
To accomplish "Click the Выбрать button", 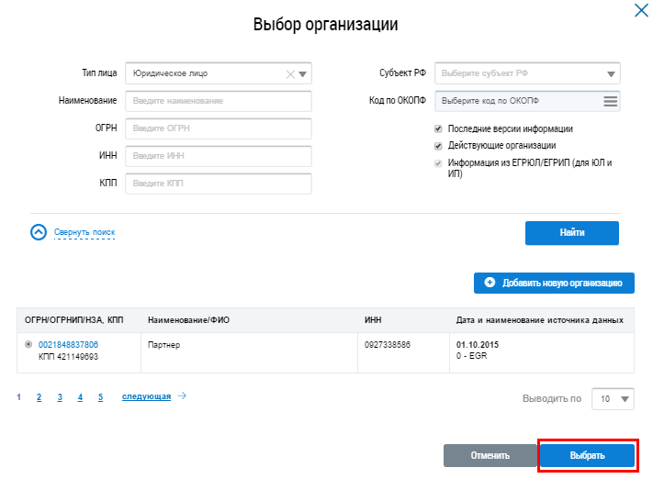I will (x=587, y=455).
